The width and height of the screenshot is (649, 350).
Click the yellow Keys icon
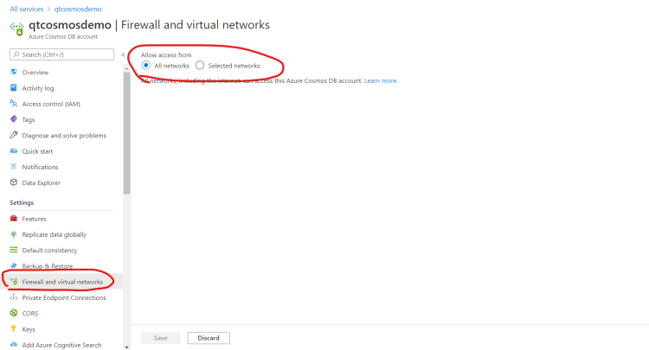pyautogui.click(x=14, y=329)
